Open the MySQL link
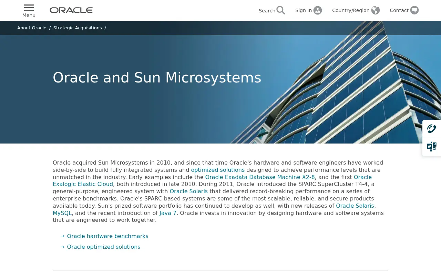Screen dimensions: 441x276 coord(62,213)
